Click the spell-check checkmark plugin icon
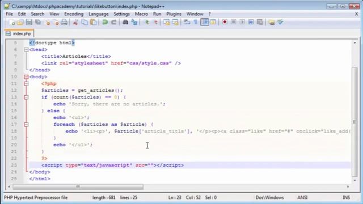This screenshot has width=363, height=204. tap(280, 22)
